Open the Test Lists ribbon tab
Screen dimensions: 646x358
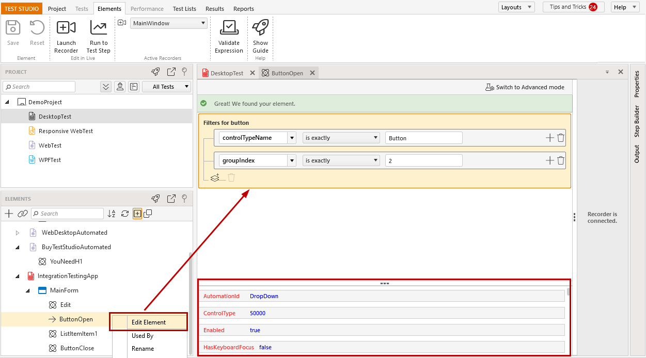[x=184, y=8]
